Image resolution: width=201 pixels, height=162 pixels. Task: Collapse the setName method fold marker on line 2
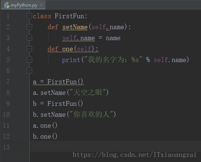29,27
